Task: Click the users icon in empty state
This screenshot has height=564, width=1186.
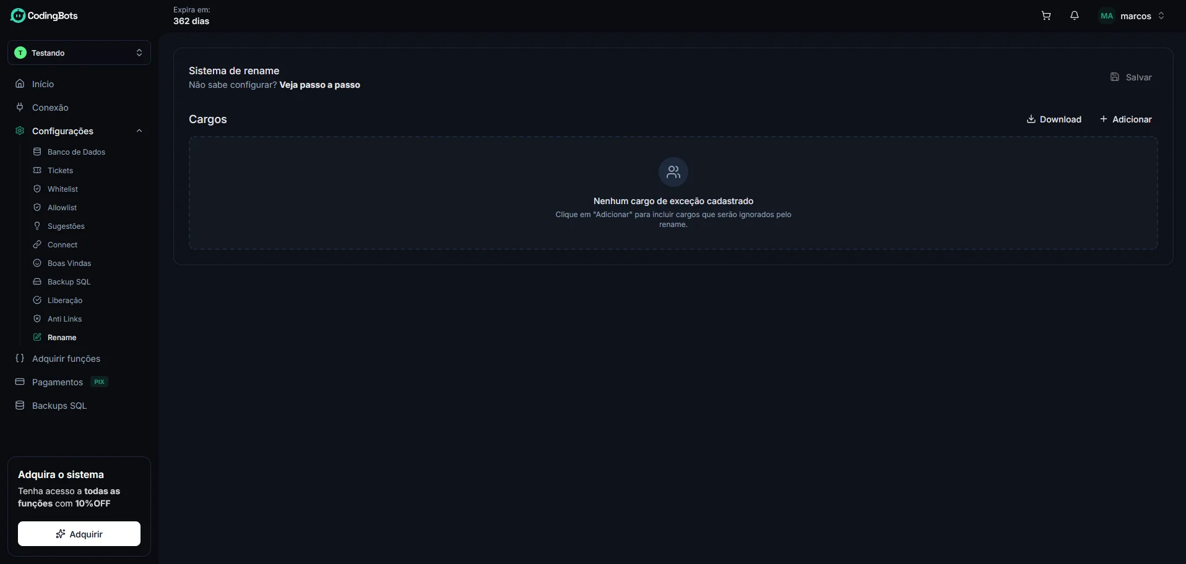Action: [x=673, y=172]
